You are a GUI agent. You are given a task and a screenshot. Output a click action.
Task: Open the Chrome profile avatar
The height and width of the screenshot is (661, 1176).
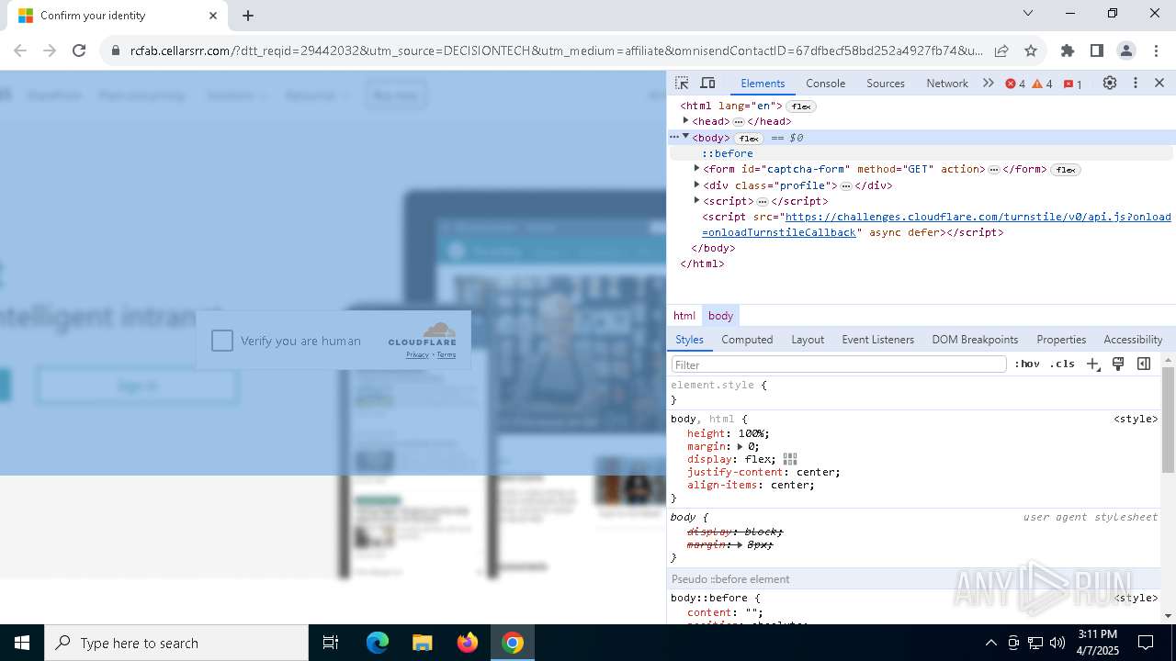[1125, 50]
